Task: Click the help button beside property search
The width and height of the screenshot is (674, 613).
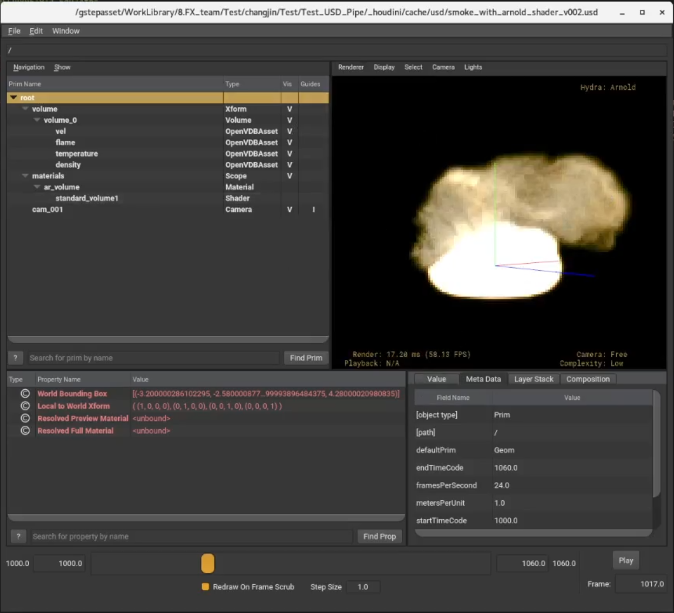Action: tap(18, 536)
